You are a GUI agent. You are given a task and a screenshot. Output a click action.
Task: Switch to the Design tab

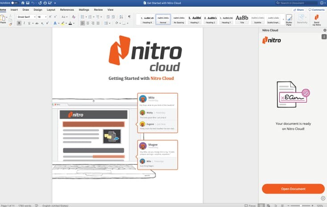pos(38,10)
